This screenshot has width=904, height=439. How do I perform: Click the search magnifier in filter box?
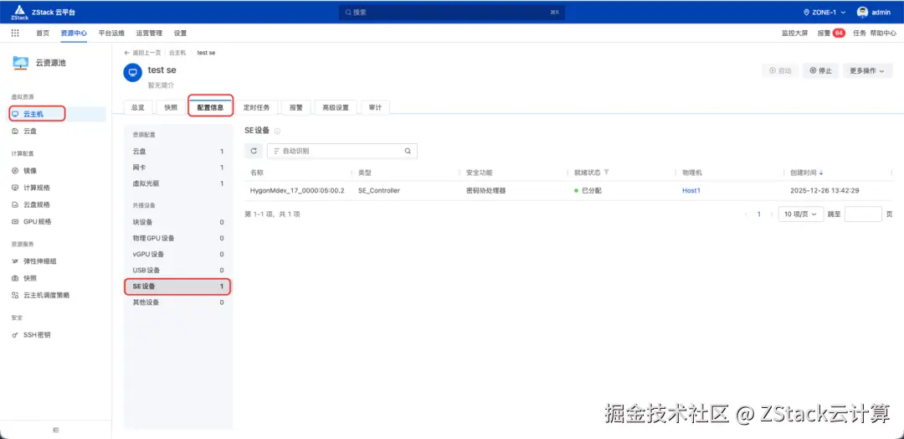click(408, 151)
